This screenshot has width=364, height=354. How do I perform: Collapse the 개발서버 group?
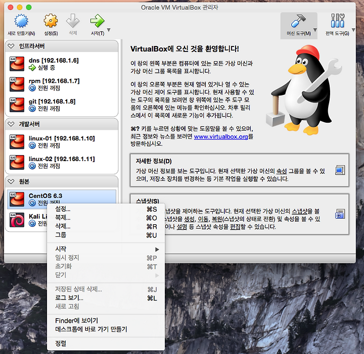point(11,124)
